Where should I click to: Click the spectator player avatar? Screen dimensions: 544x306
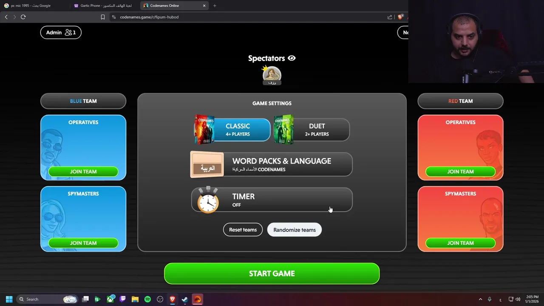pyautogui.click(x=272, y=75)
